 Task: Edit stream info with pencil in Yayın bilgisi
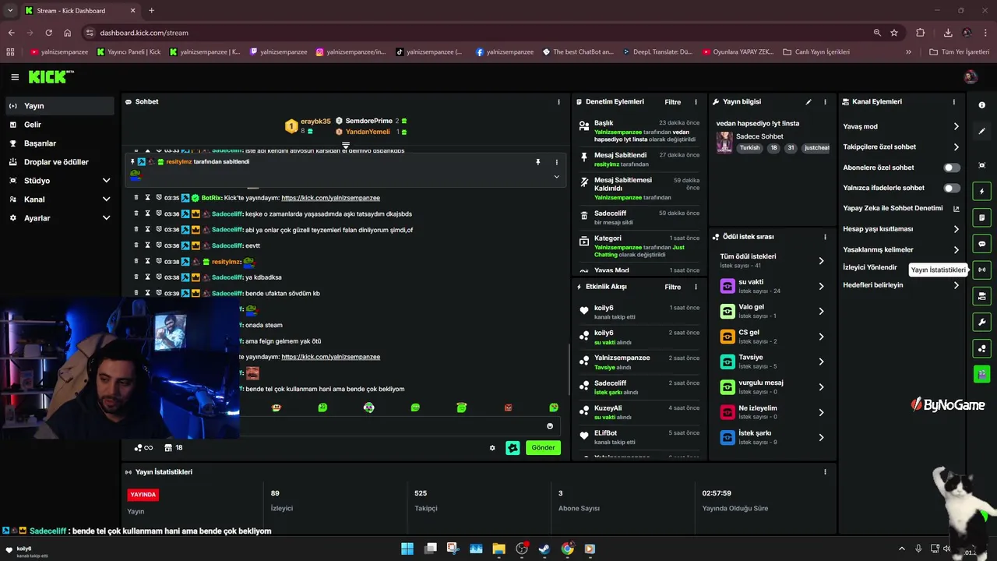tap(809, 102)
